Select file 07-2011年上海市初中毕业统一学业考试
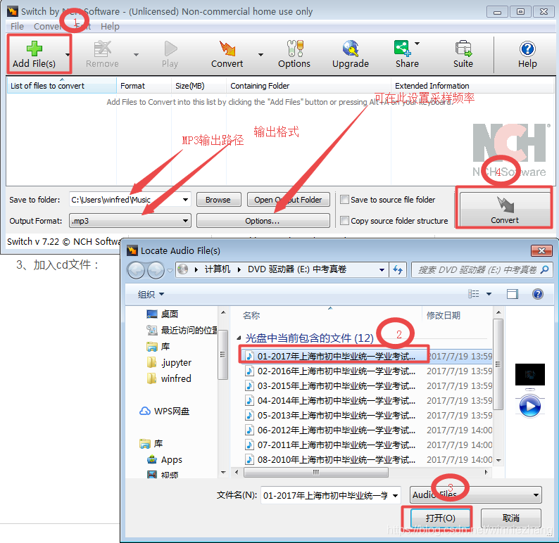This screenshot has width=559, height=543. click(367, 445)
